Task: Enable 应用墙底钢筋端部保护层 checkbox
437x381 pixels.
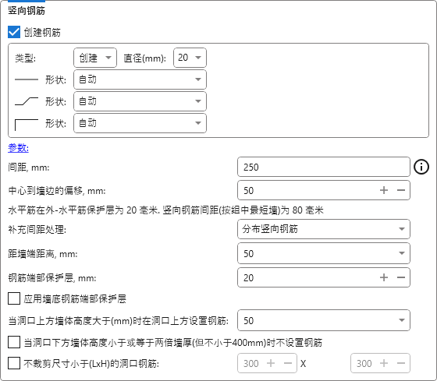Action: [x=14, y=298]
